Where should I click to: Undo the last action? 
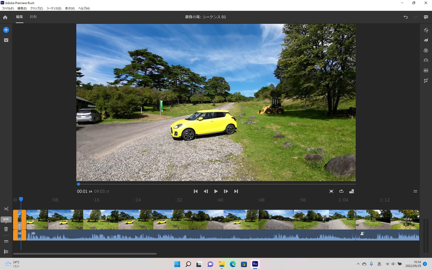point(406,17)
